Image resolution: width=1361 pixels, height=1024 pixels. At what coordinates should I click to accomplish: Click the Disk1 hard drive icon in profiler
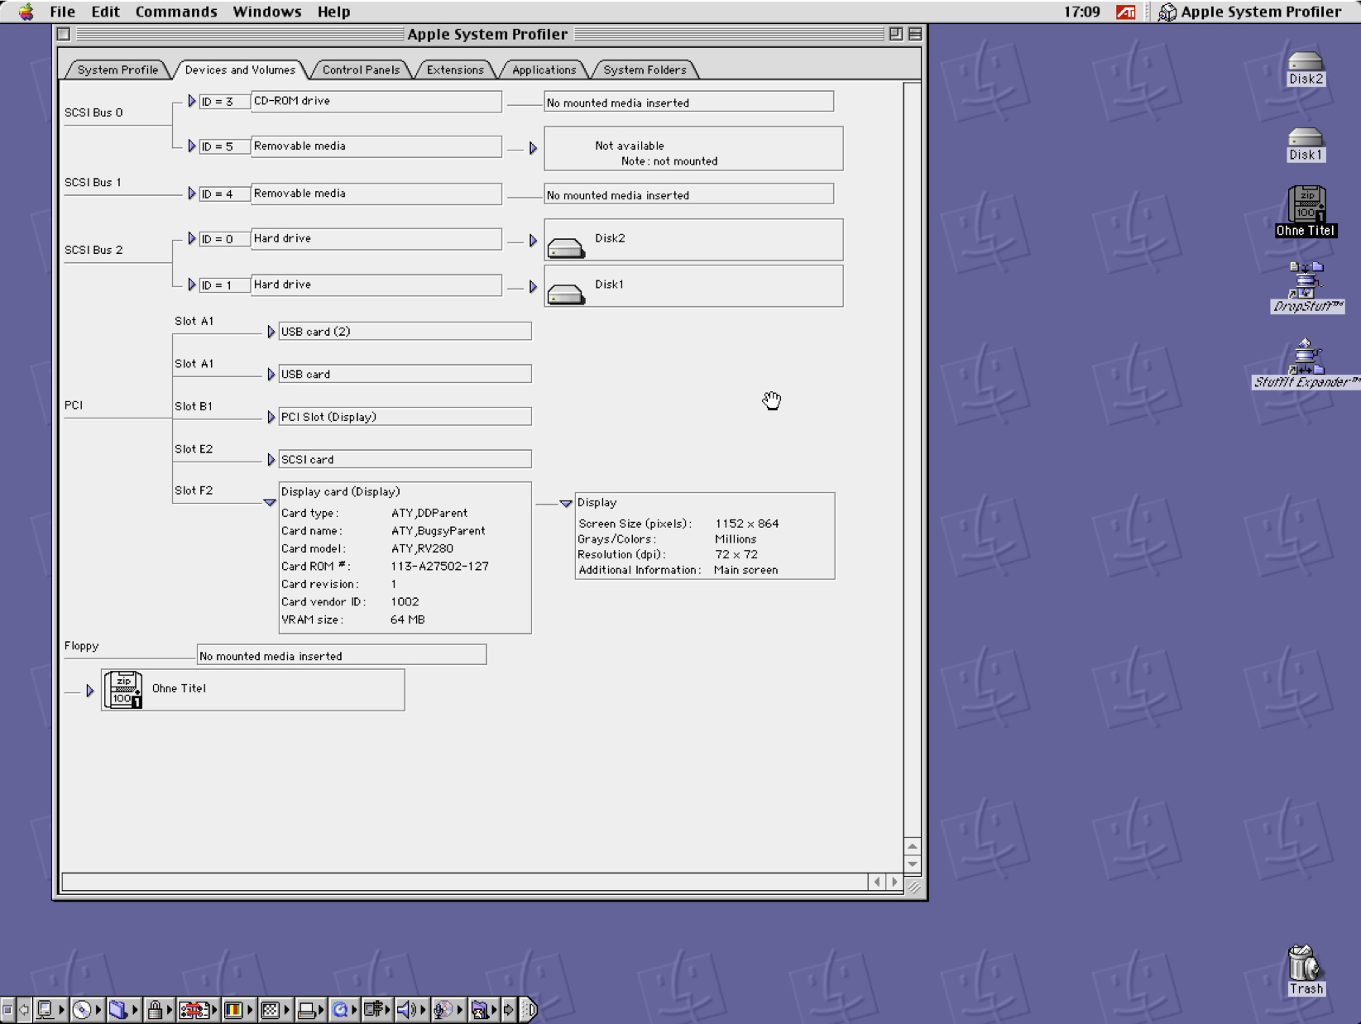(x=566, y=294)
